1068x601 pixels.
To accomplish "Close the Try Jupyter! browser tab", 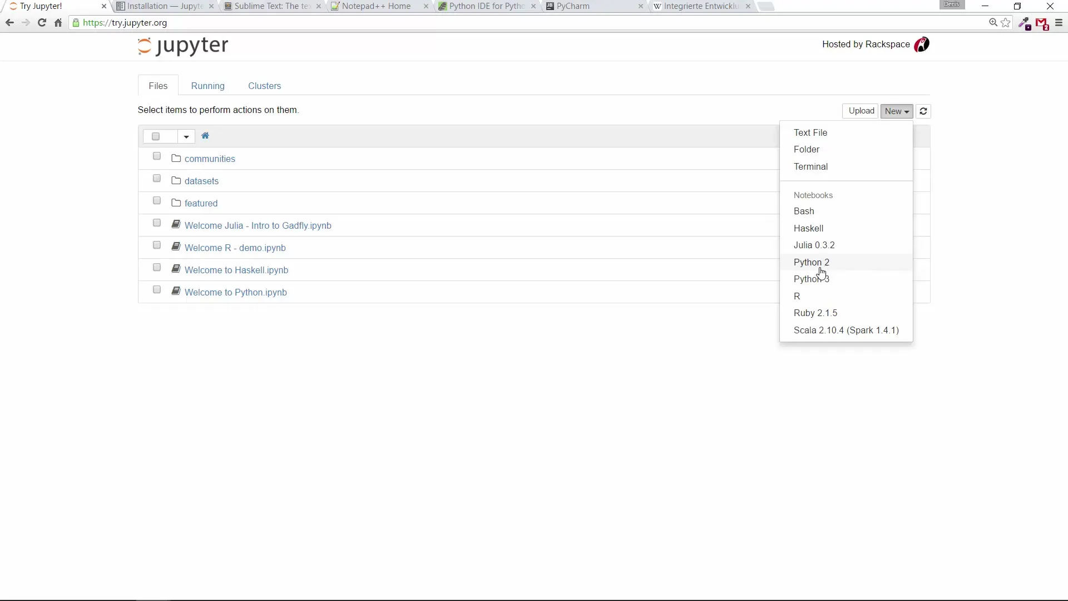I will (103, 6).
